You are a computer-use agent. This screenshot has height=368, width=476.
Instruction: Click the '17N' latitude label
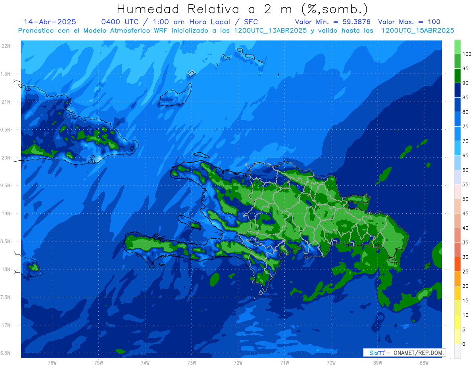pyautogui.click(x=6, y=325)
